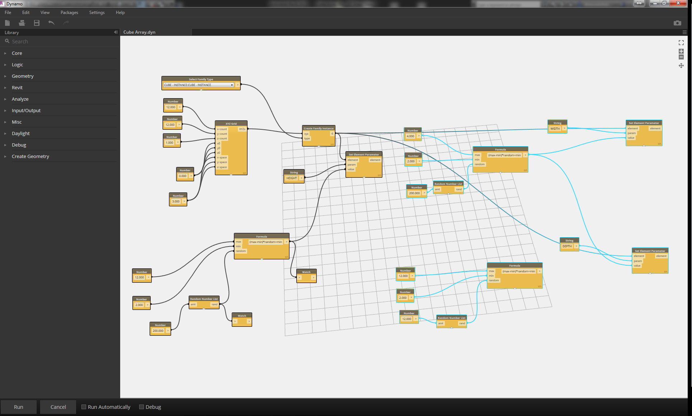692x416 pixels.
Task: Collapse the Library panel arrow
Action: click(116, 32)
